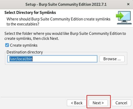
Task: Click the green arrow on installer graphic
Action: pos(120,16)
